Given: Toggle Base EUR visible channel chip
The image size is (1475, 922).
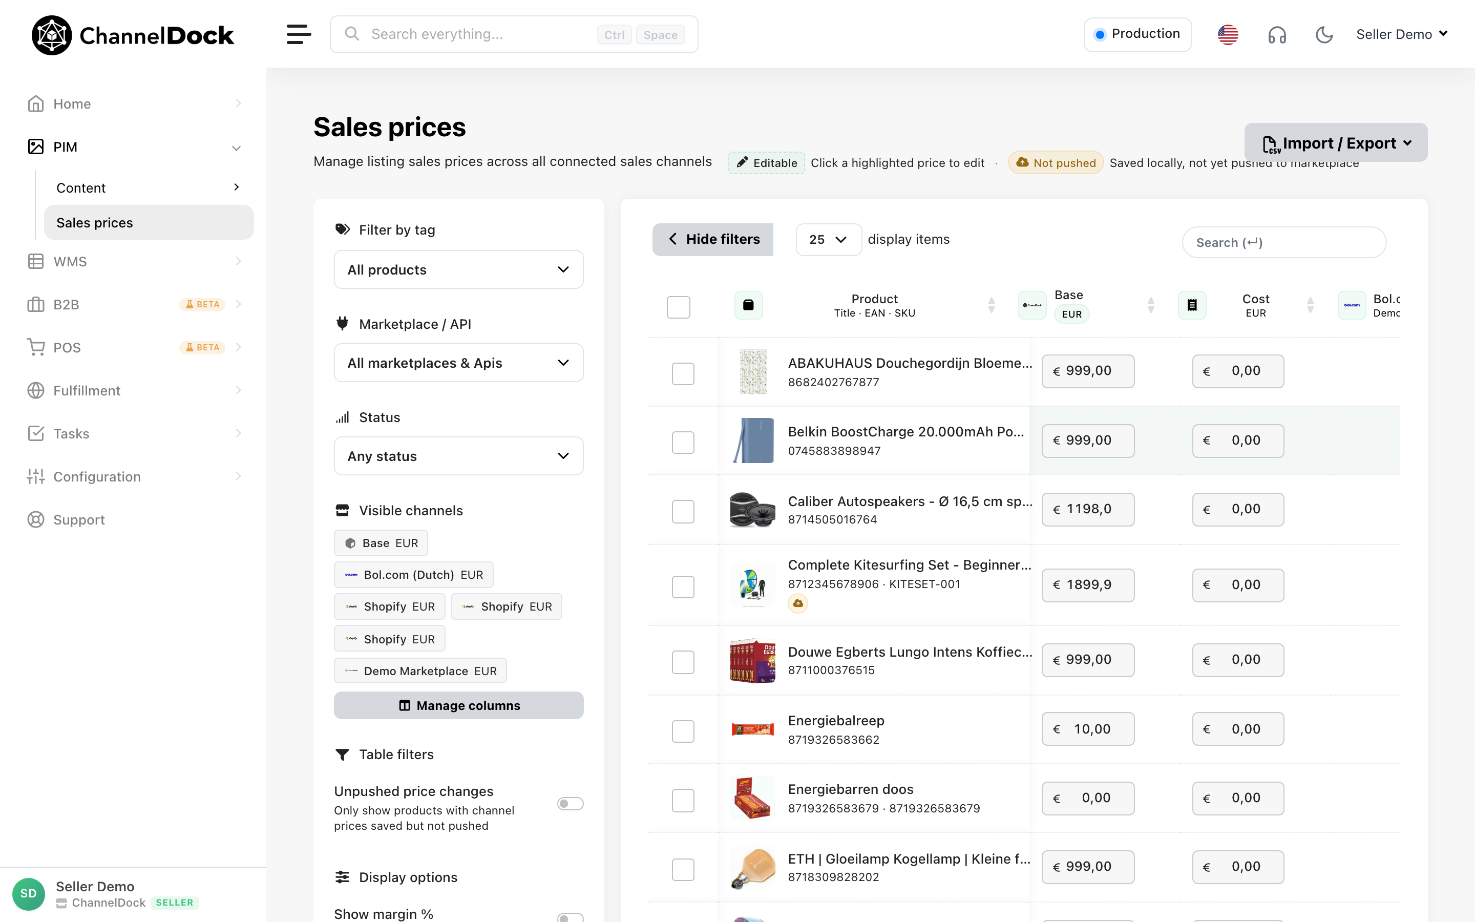Looking at the screenshot, I should 381,543.
